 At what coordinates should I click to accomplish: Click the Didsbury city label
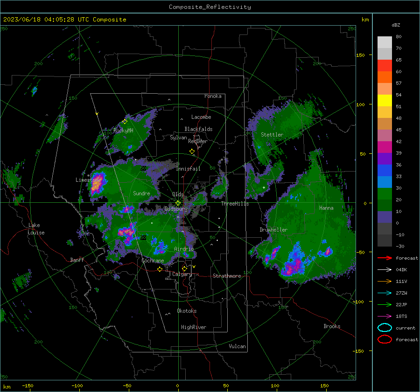[x=176, y=209]
